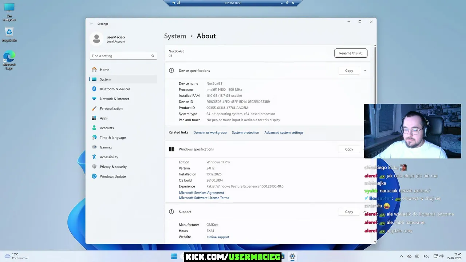Open Windows Update settings

(112, 176)
